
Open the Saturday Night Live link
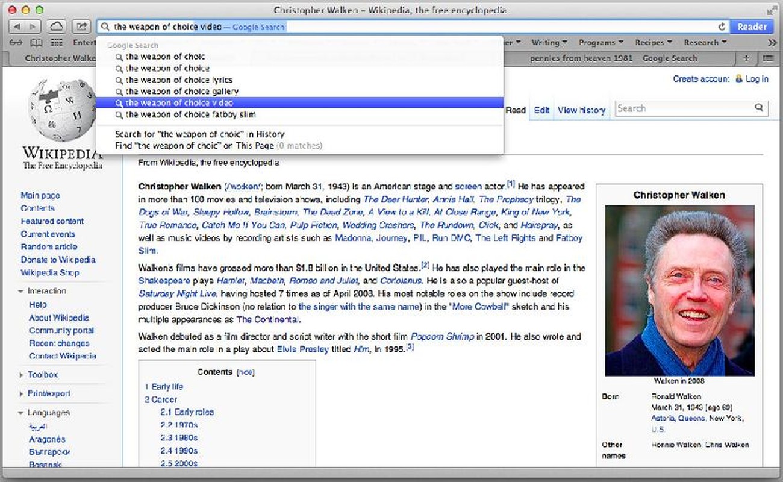pyautogui.click(x=178, y=293)
